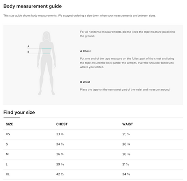Click the SIZE column header
The width and height of the screenshot is (187, 181).
pos(9,124)
